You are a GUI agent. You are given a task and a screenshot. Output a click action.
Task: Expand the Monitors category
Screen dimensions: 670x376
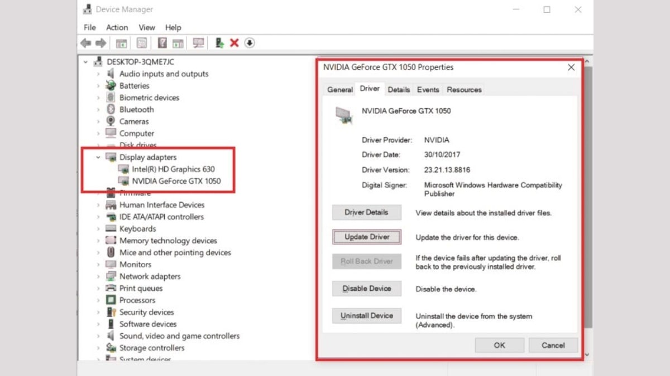98,265
